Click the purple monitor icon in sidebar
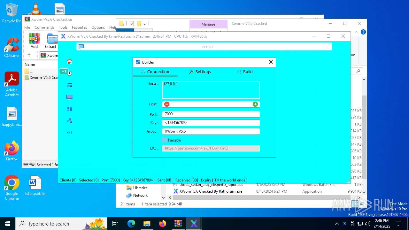This screenshot has height=230, width=409. [x=69, y=97]
